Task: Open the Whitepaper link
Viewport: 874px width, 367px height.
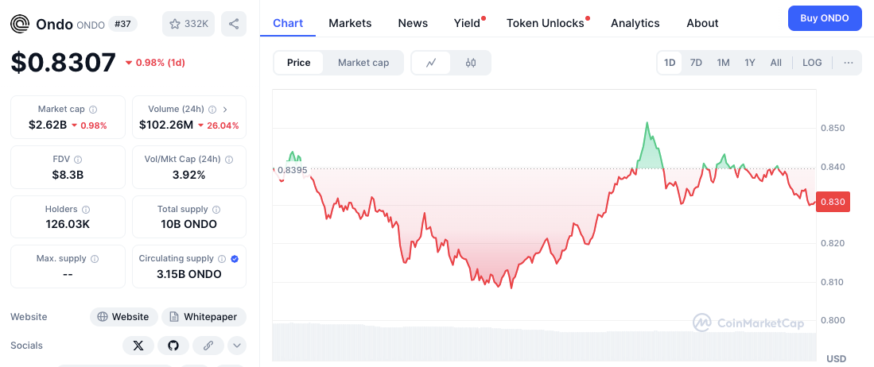Action: pyautogui.click(x=204, y=317)
